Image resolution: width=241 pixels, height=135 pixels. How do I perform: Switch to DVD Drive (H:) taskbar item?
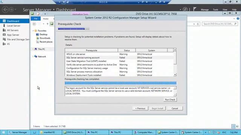click(x=74, y=132)
